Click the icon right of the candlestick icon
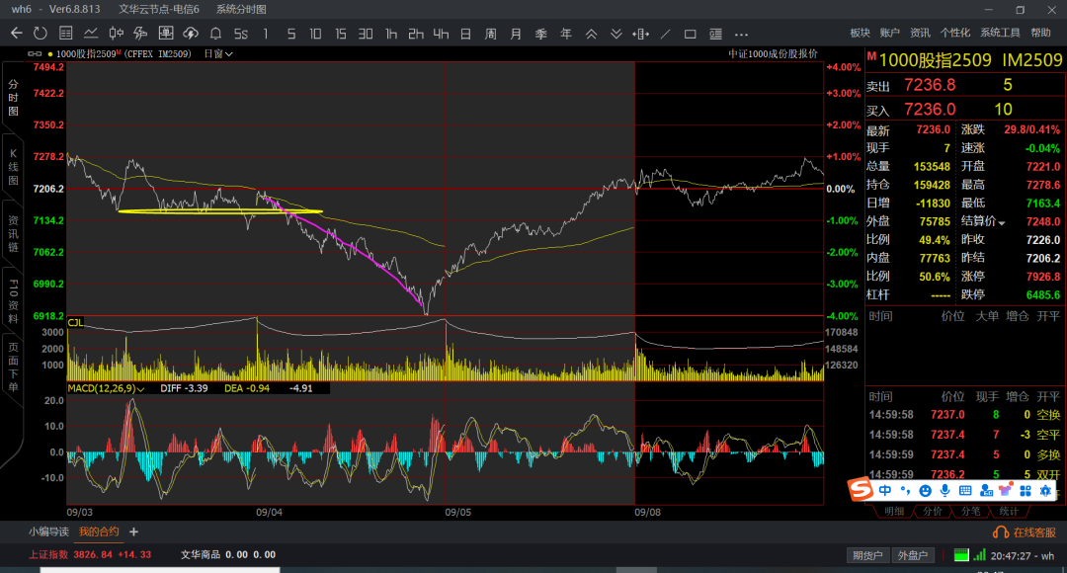The image size is (1067, 573). click(x=141, y=34)
